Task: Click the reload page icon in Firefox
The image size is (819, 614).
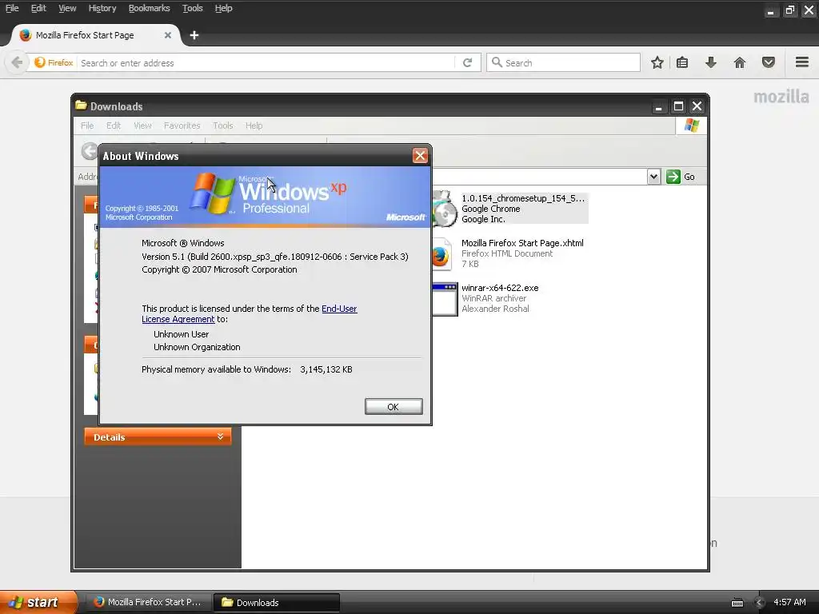Action: coord(467,62)
